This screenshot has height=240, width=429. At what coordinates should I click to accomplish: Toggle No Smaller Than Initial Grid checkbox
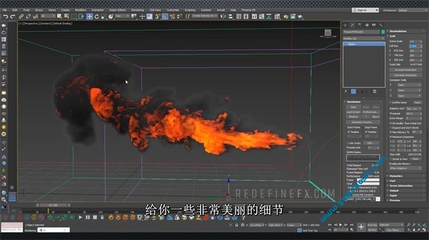[391, 123]
